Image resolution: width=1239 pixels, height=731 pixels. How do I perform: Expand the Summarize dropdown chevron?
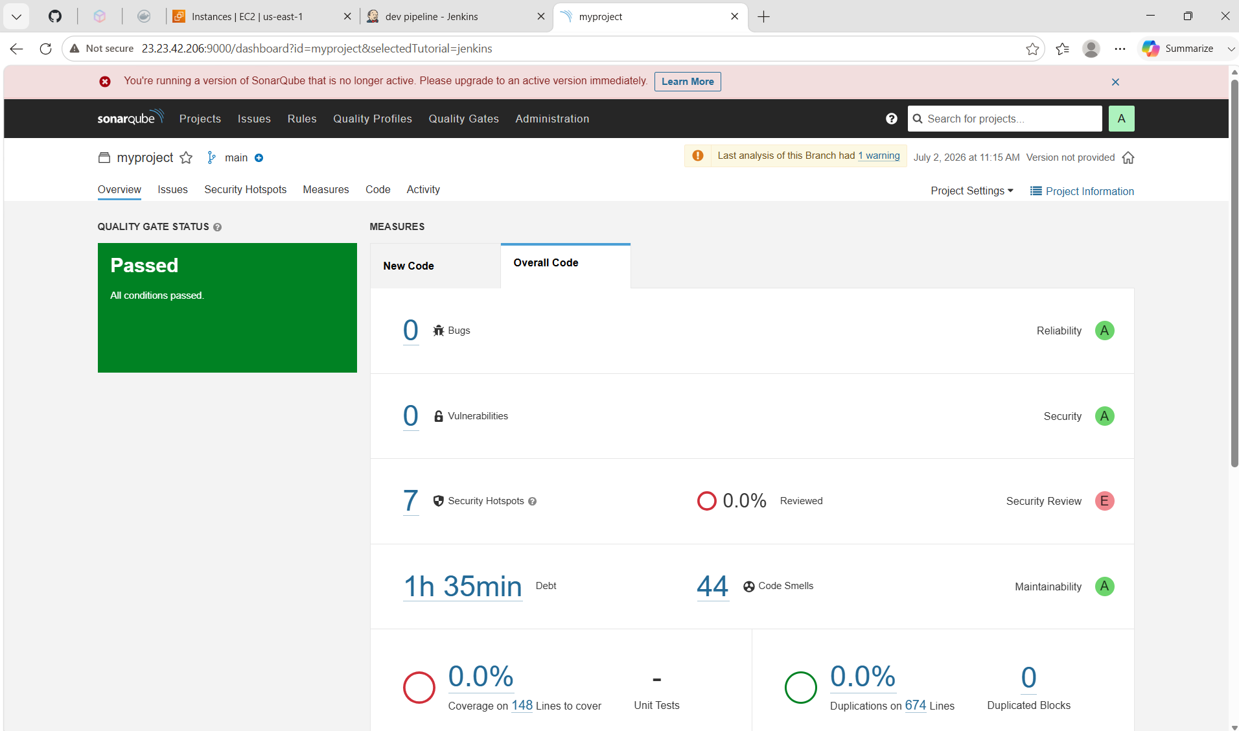click(1231, 49)
